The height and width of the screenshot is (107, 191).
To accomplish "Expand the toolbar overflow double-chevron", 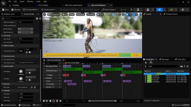I will [x=131, y=10].
